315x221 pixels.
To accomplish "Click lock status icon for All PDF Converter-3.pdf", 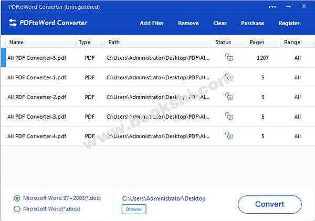I will [229, 116].
